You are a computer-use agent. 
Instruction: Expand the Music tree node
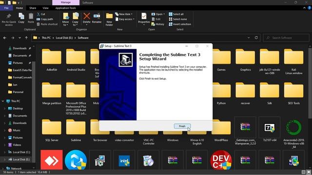[x=4, y=130]
